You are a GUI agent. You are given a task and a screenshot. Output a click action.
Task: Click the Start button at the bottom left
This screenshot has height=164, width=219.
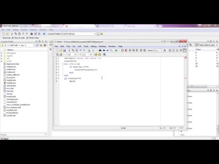(5, 138)
